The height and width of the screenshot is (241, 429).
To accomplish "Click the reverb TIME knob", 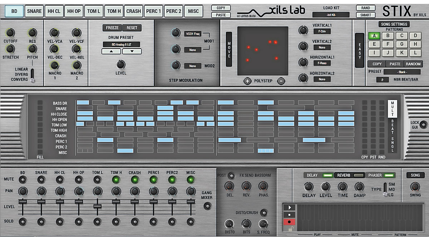I will tap(342, 187).
